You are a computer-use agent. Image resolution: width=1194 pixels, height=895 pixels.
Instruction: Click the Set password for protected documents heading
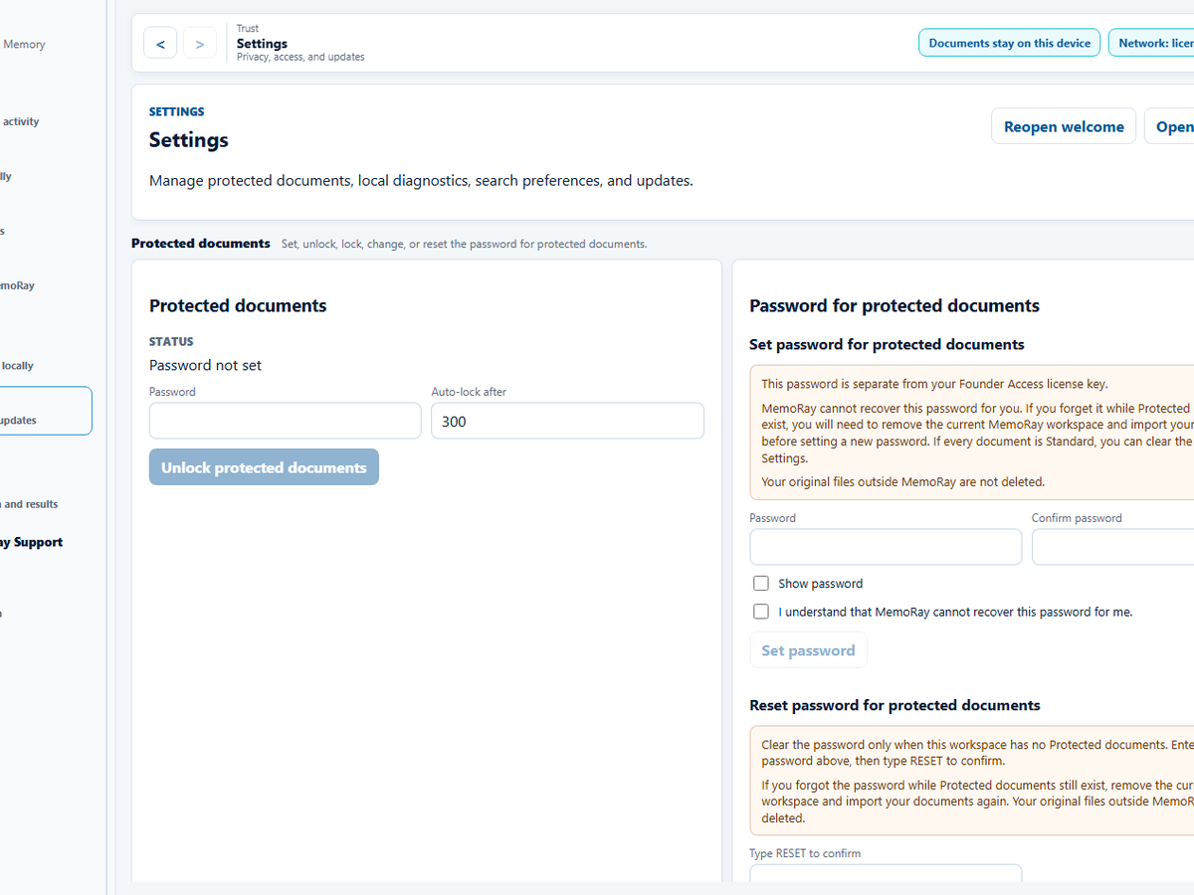point(887,344)
